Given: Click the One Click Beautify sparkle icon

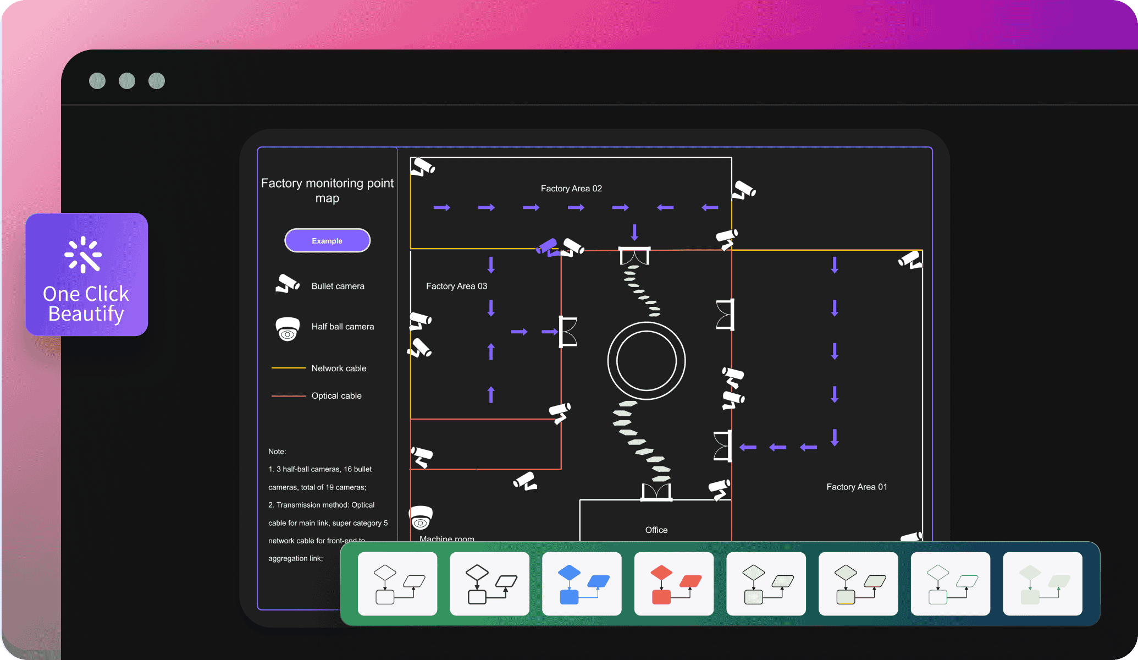Looking at the screenshot, I should coord(83,255).
